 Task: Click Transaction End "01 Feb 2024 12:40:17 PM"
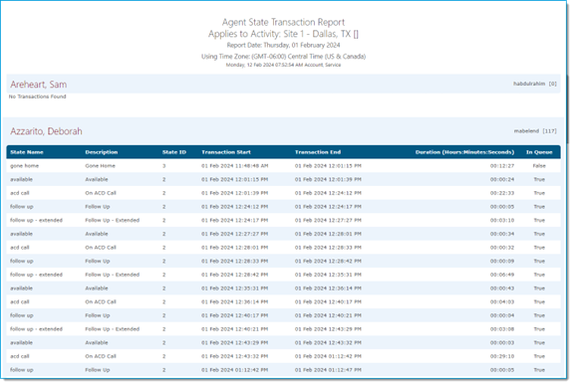tap(328, 302)
